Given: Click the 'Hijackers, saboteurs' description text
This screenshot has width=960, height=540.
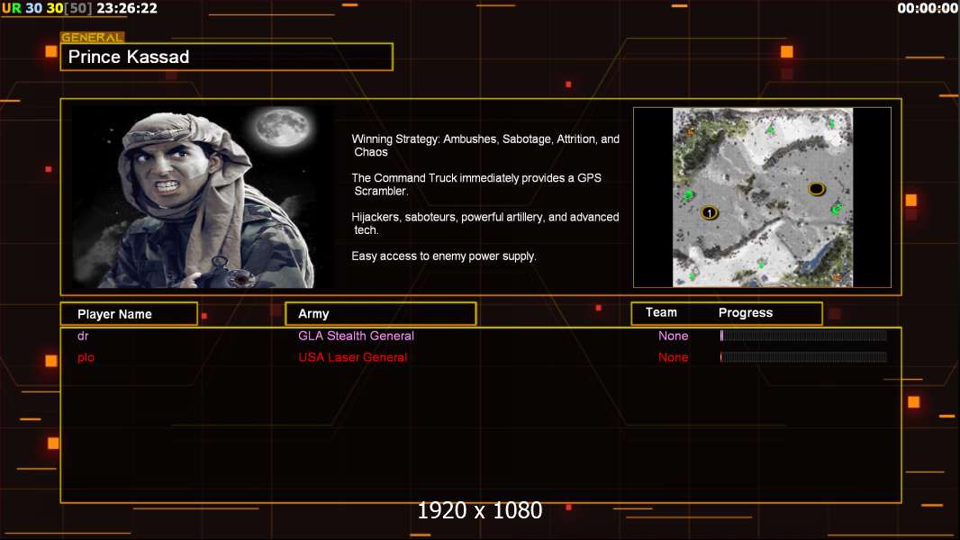Looking at the screenshot, I should (x=485, y=223).
